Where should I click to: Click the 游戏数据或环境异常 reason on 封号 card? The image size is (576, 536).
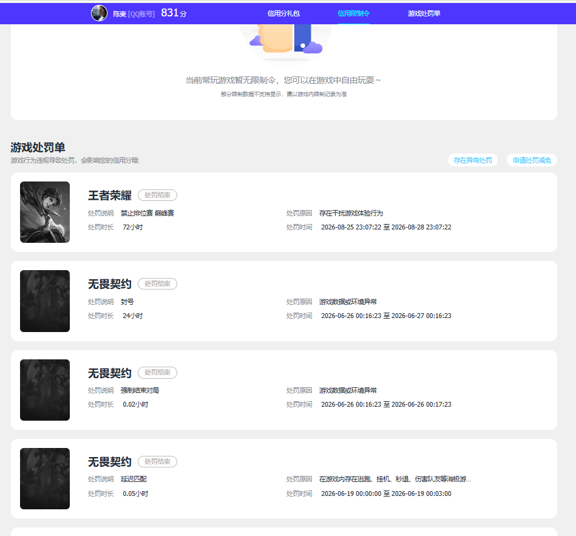pos(348,302)
